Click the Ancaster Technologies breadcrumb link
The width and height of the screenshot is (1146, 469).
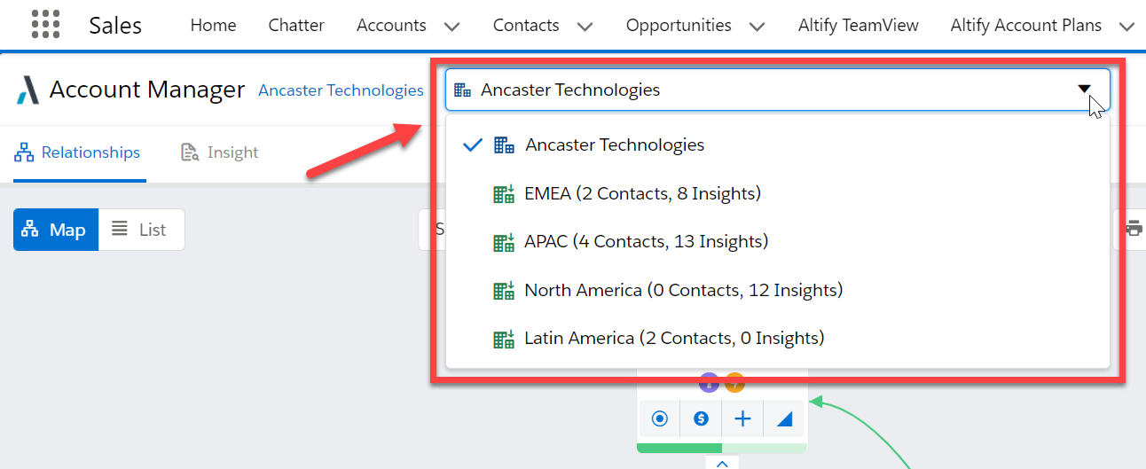[x=341, y=90]
